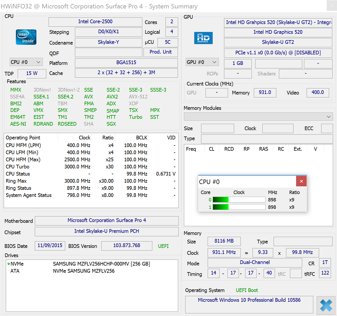Click the Video clock value 400.0
This screenshot has width=337, height=316.
click(318, 93)
